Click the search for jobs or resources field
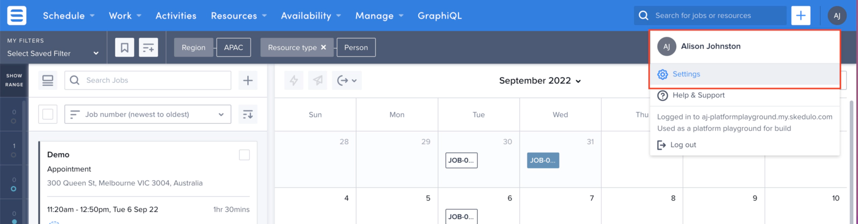The height and width of the screenshot is (224, 858). tap(710, 16)
